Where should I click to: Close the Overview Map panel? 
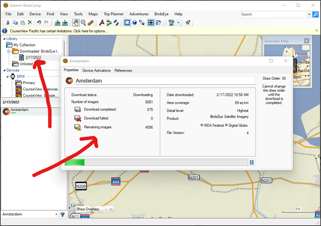(306, 41)
